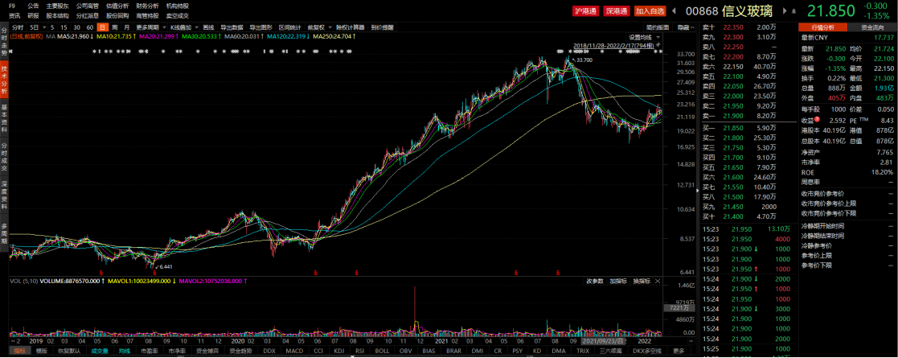Switch to 简约版面 layout

pyautogui.click(x=658, y=27)
